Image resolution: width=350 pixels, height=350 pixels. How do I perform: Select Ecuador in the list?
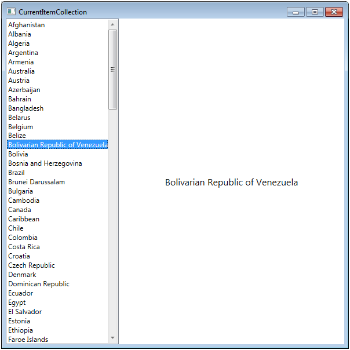click(57, 293)
